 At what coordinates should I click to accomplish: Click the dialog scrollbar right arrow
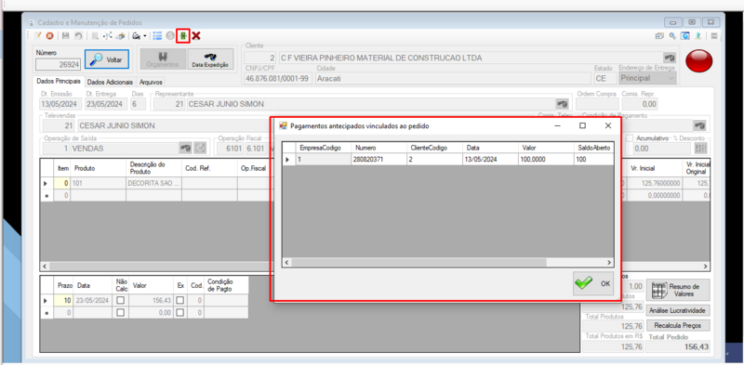click(x=609, y=263)
